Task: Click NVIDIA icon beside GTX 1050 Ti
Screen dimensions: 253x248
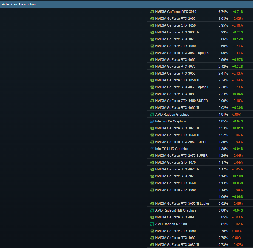Action: click(x=152, y=80)
